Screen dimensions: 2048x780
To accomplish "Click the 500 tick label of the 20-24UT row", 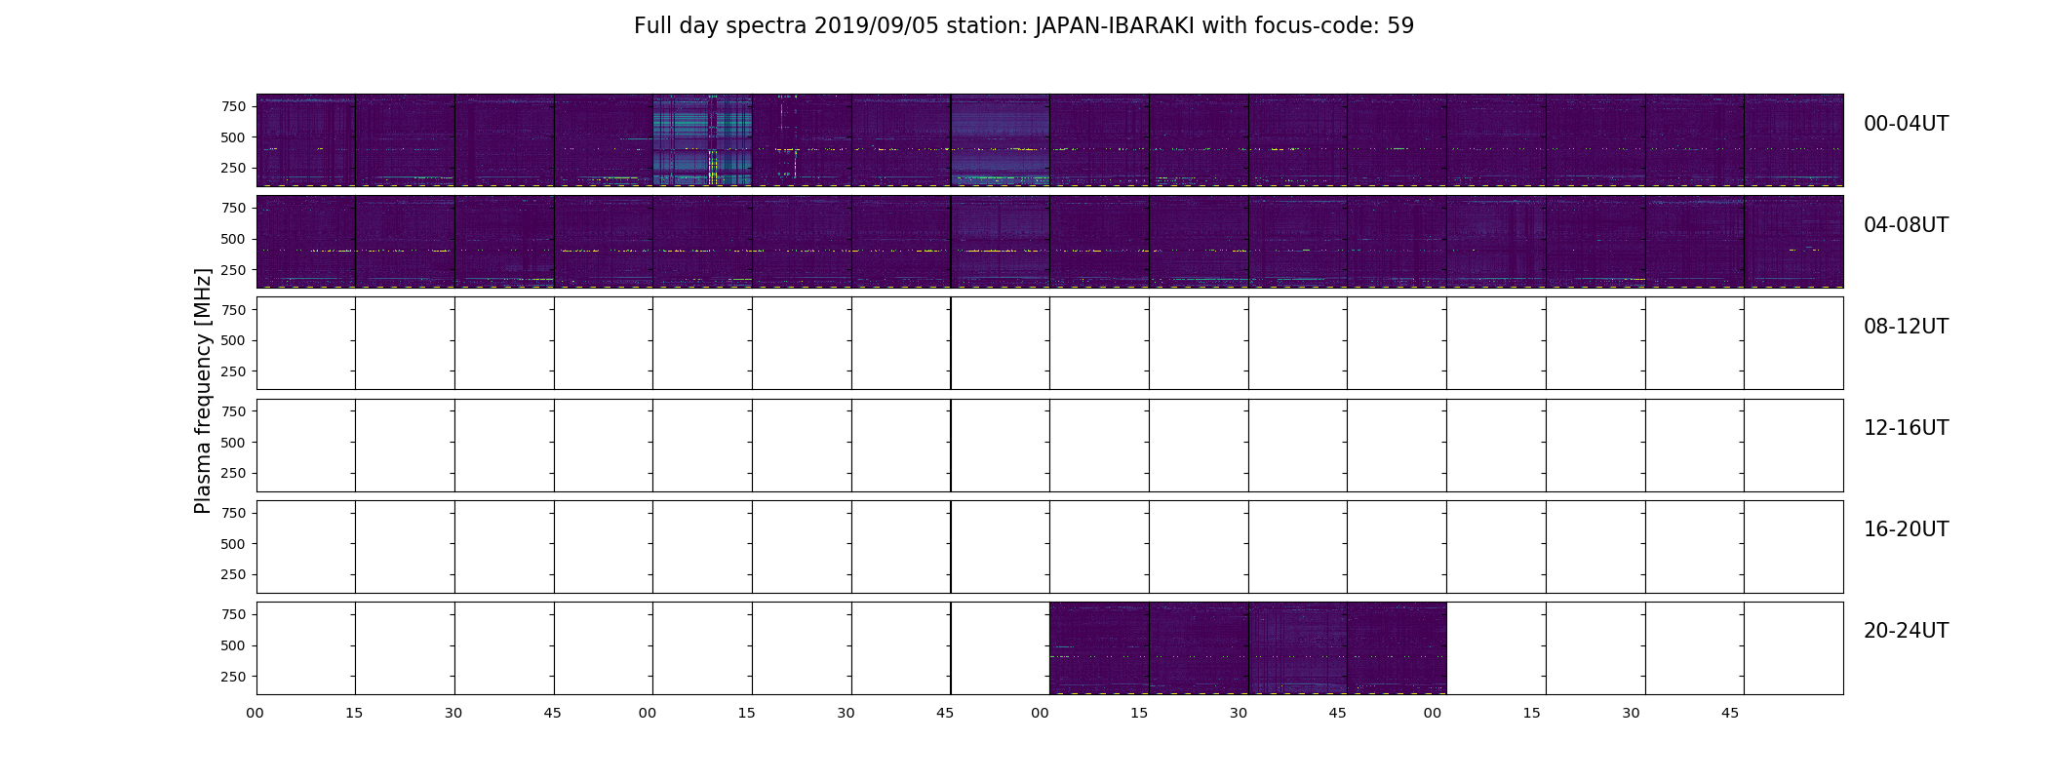I will point(233,644).
